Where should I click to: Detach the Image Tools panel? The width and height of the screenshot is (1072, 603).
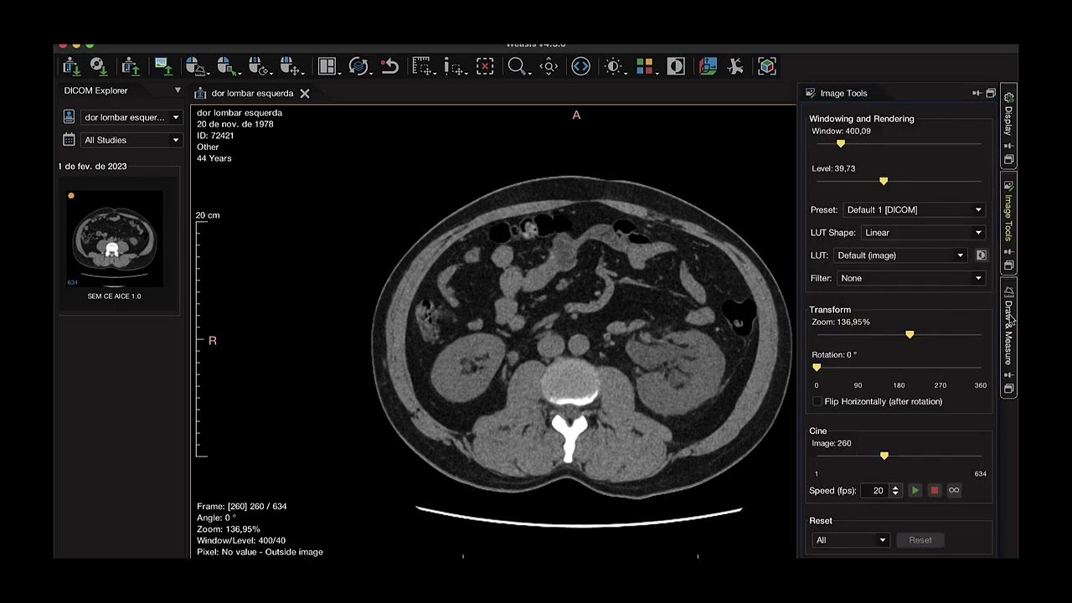977,93
